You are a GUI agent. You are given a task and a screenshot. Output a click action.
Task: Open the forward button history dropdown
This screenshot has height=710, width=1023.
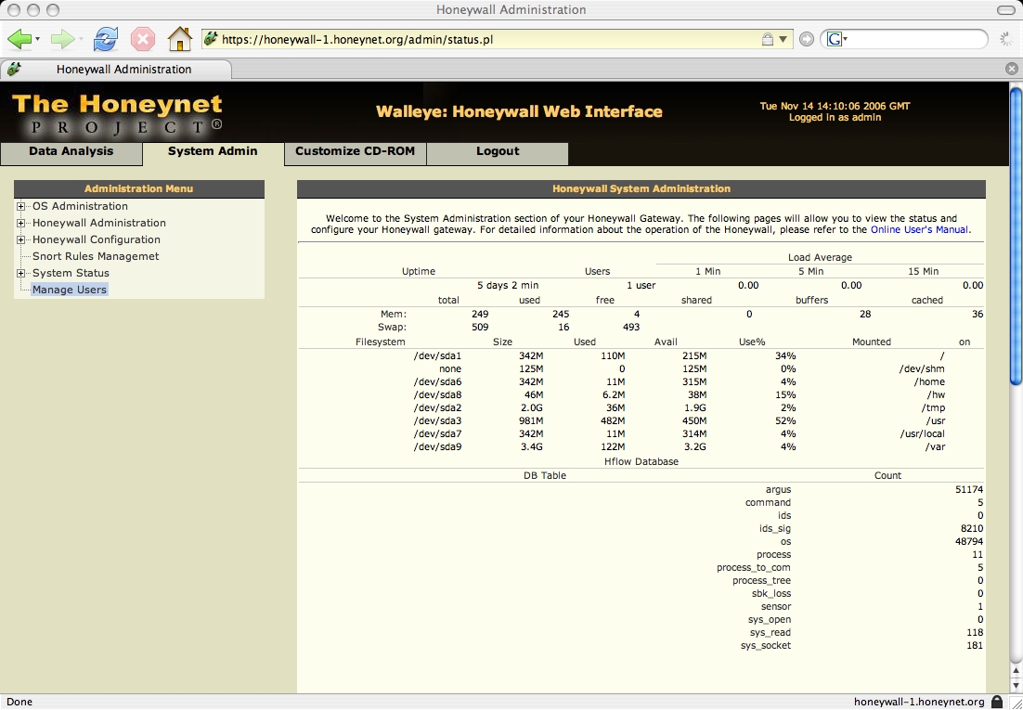coord(81,39)
